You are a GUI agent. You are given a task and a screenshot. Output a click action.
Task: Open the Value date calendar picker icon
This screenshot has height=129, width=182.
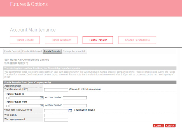70,111
